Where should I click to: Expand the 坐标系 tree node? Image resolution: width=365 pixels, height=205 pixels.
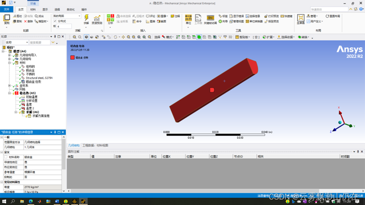click(x=10, y=85)
